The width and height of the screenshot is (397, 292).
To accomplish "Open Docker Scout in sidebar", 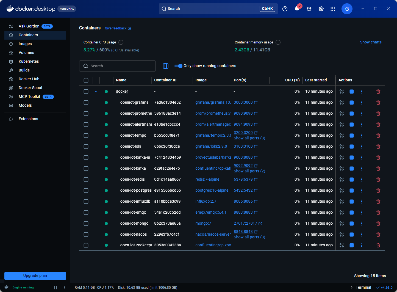I will click(35, 88).
